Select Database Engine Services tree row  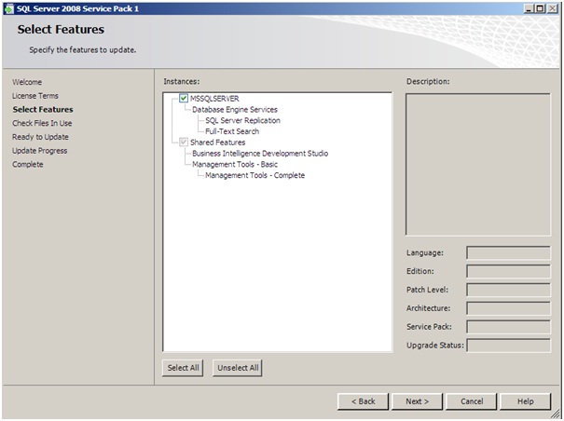pos(235,109)
